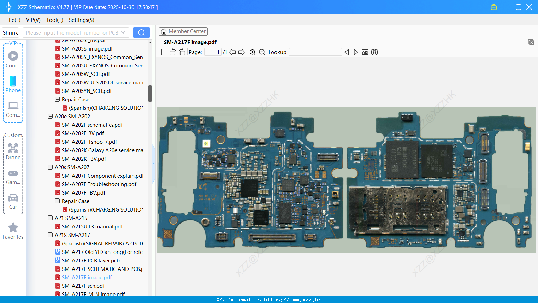This screenshot has width=538, height=303.
Task: Open the Game console category
Action: point(13,177)
